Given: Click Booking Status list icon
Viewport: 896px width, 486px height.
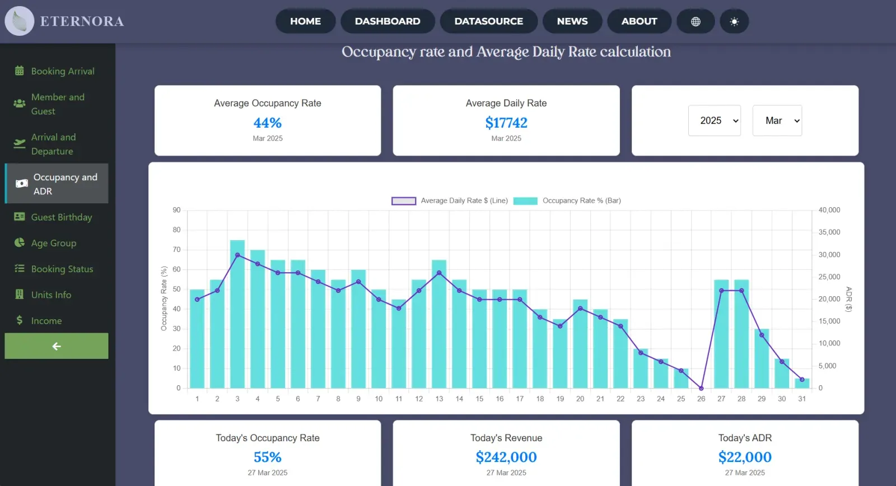Looking at the screenshot, I should pyautogui.click(x=19, y=268).
